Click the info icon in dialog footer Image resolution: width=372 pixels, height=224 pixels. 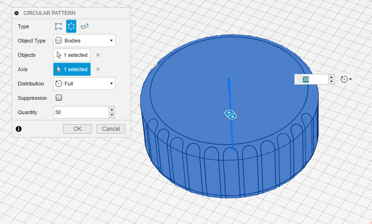click(19, 129)
